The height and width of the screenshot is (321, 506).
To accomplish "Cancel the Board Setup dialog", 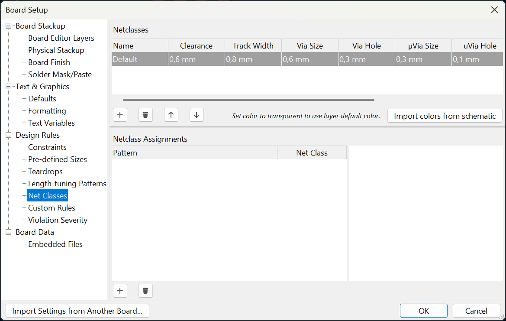I will (x=476, y=311).
